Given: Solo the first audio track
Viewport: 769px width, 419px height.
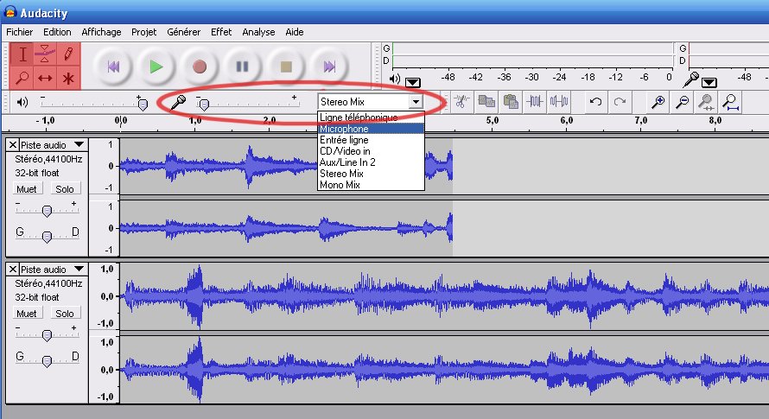Looking at the screenshot, I should (65, 189).
